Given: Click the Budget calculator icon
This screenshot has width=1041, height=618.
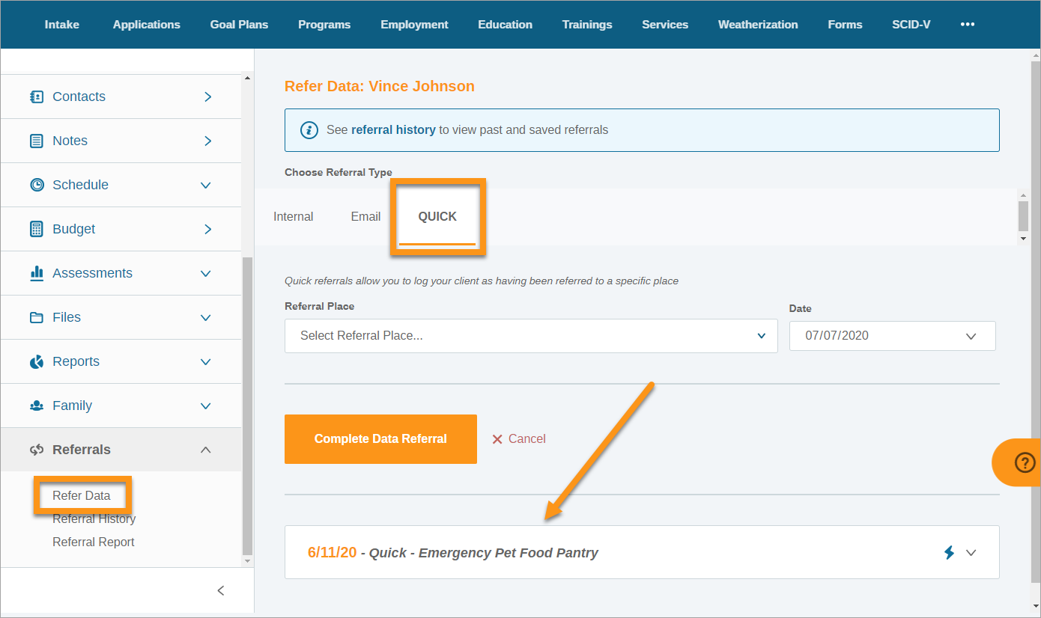Looking at the screenshot, I should 36,229.
